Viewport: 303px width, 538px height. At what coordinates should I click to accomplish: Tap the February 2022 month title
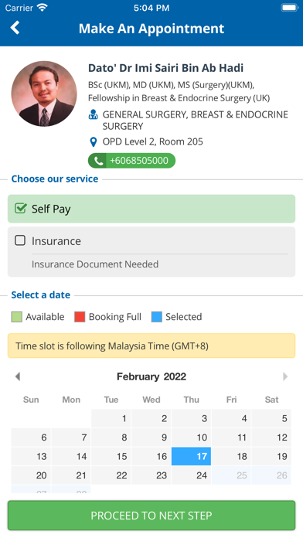click(x=151, y=376)
